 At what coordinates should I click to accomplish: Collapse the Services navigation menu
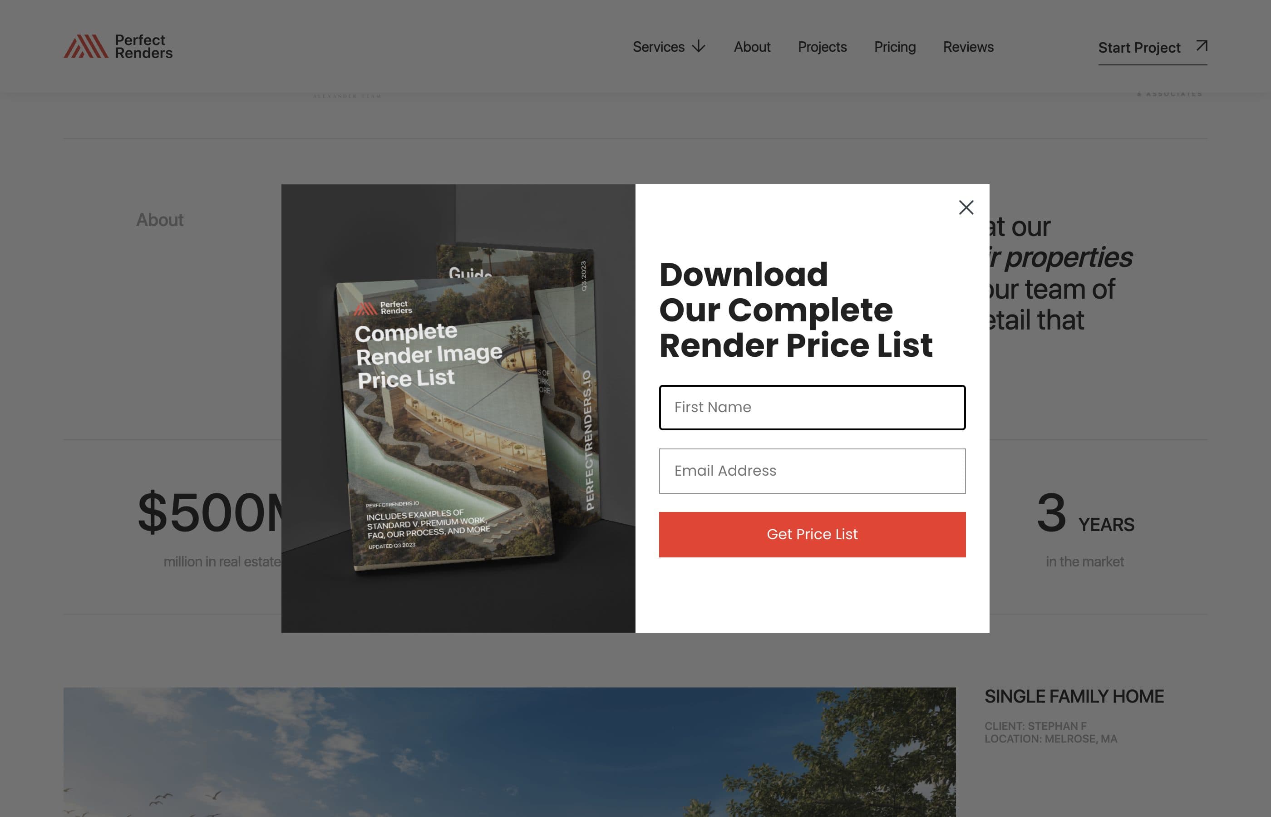[x=658, y=47]
